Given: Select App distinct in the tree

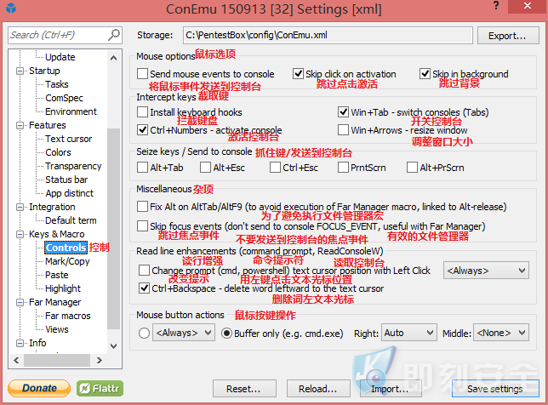Looking at the screenshot, I should click(69, 193).
